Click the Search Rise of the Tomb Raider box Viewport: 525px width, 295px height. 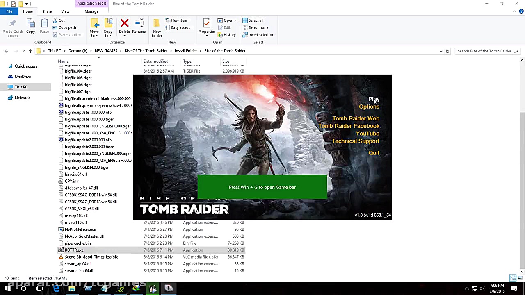point(484,51)
